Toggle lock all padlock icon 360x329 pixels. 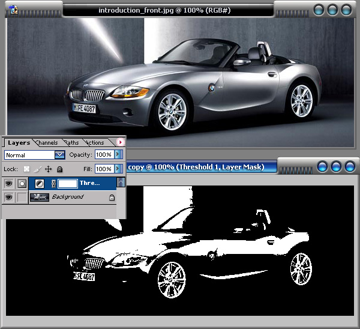[59, 169]
